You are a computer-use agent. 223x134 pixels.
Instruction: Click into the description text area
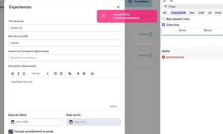tap(64, 94)
